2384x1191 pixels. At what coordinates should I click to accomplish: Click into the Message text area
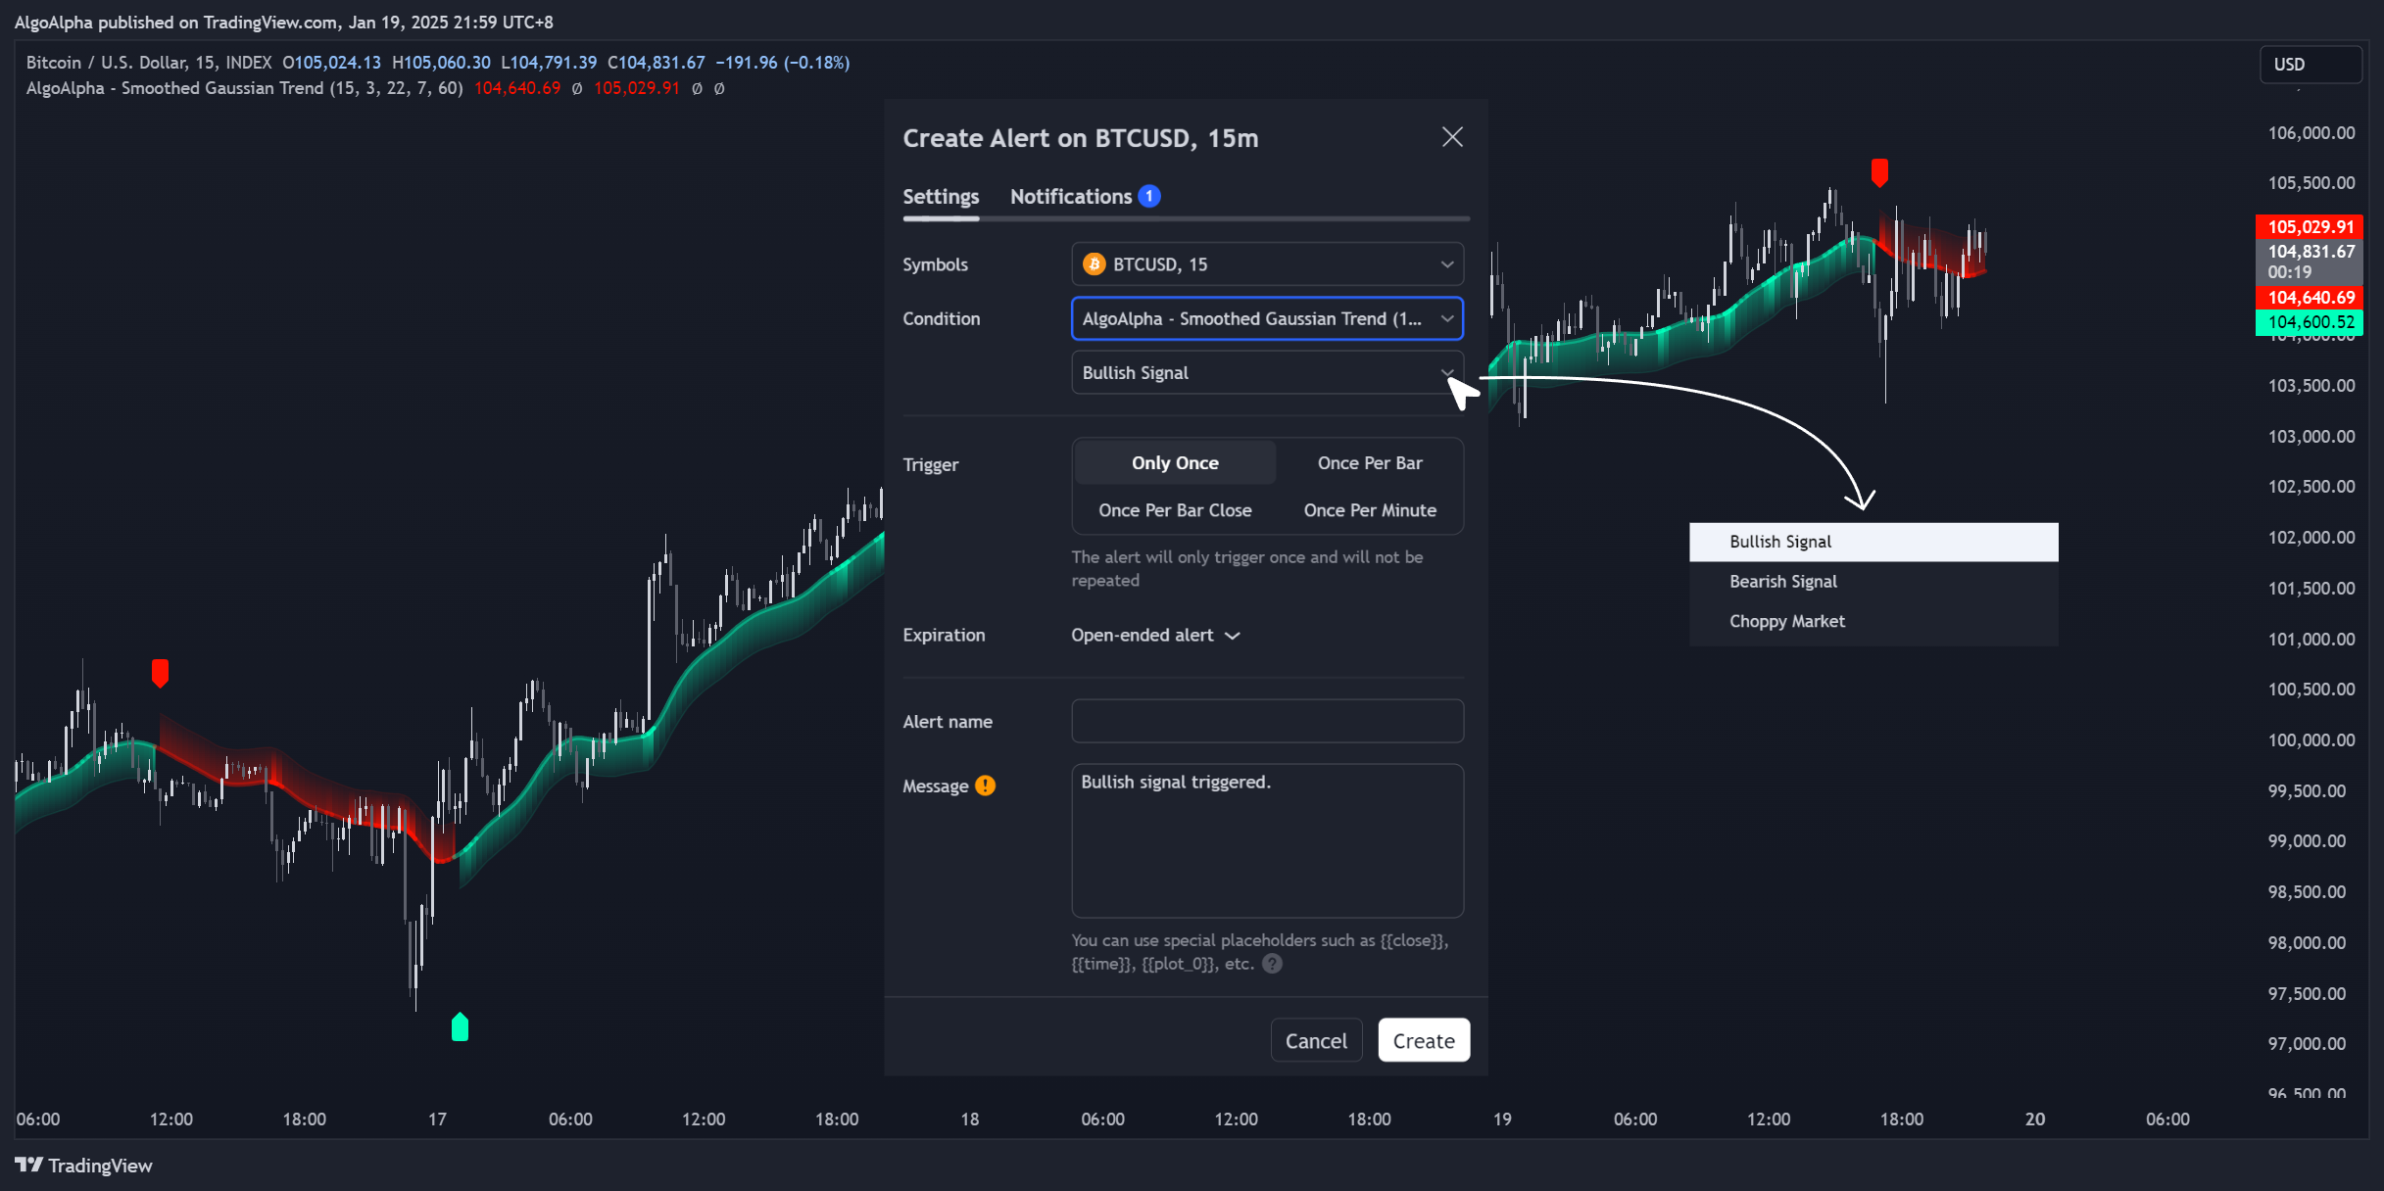click(x=1267, y=841)
